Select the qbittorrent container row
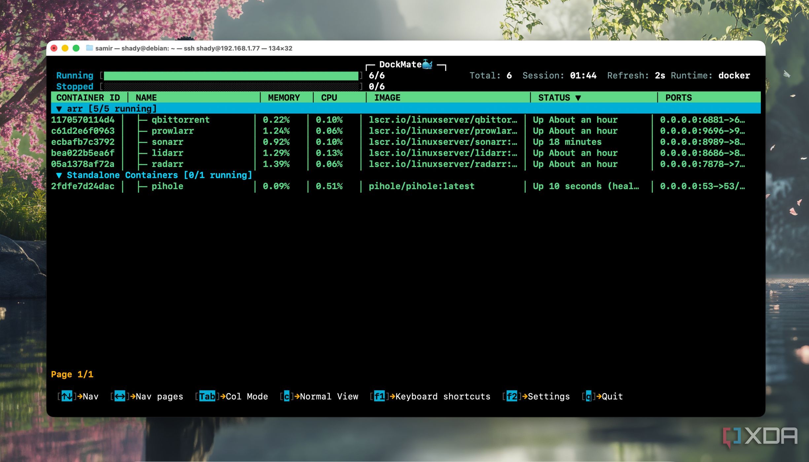The width and height of the screenshot is (809, 462). (x=406, y=120)
